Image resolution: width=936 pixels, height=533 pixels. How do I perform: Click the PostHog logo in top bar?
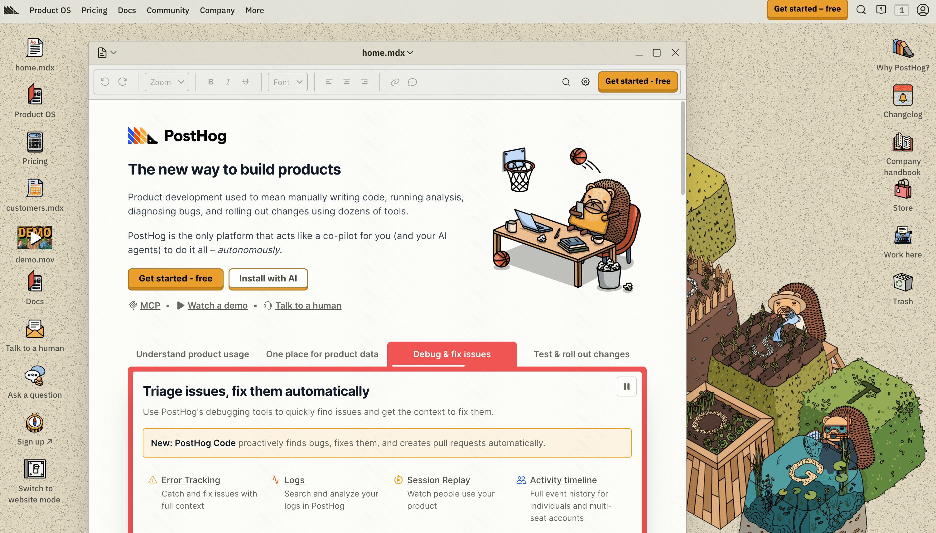[11, 10]
